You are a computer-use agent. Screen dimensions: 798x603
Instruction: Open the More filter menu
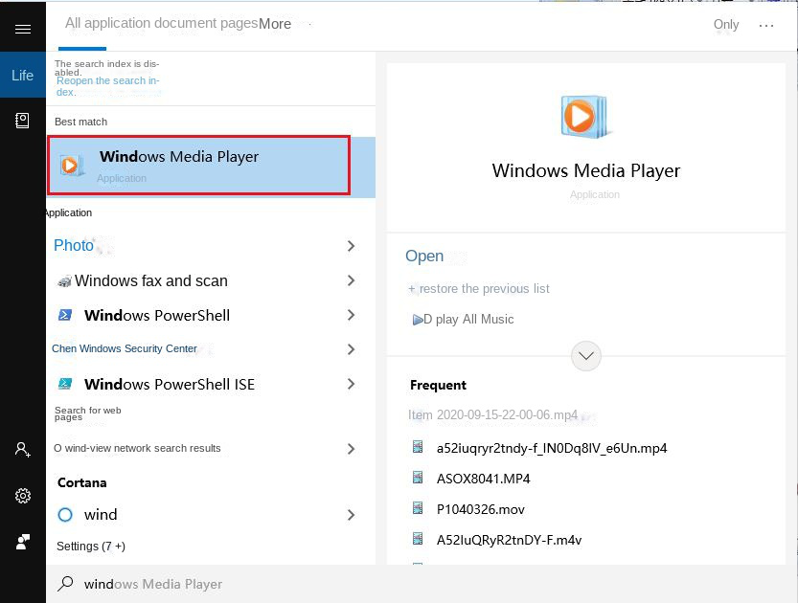(275, 24)
